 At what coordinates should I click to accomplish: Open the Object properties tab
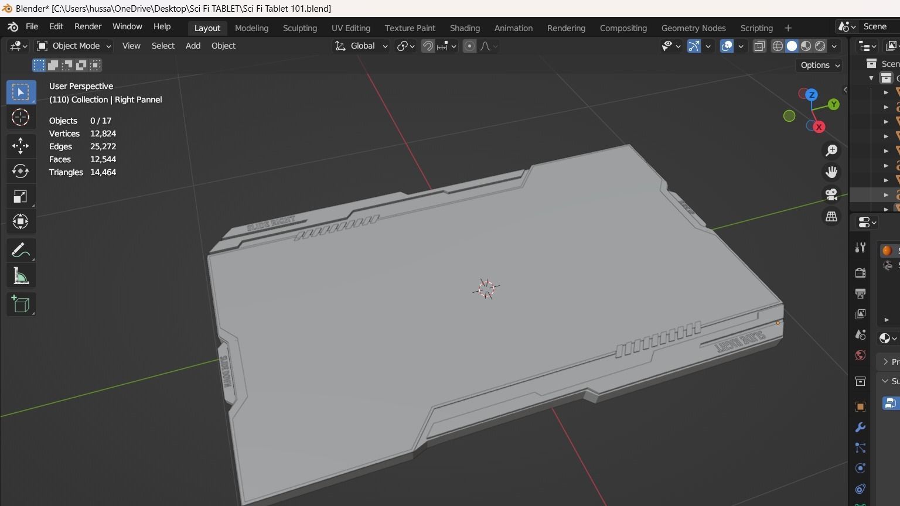point(860,407)
